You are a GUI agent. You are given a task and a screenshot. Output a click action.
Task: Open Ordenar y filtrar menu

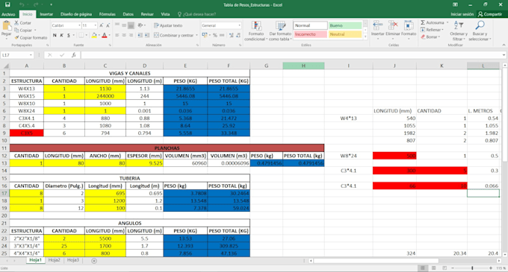pyautogui.click(x=459, y=31)
